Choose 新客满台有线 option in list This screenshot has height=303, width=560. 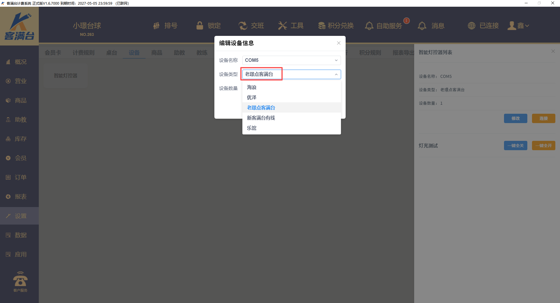(x=261, y=118)
